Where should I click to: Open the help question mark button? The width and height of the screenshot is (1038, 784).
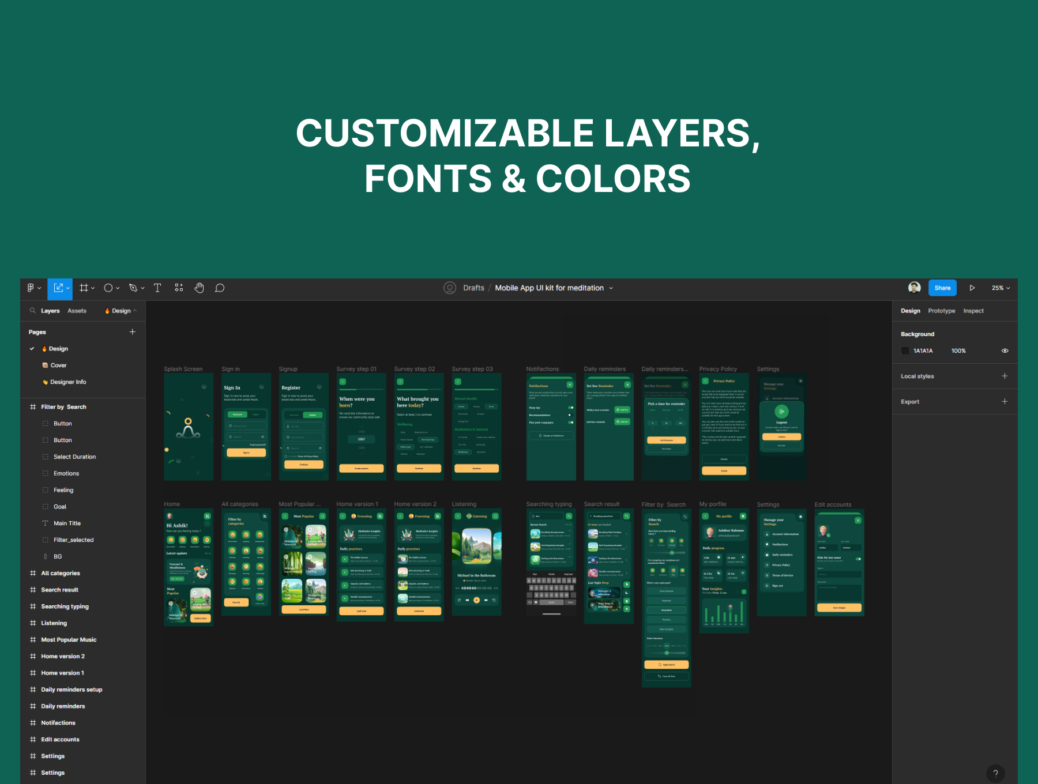click(995, 774)
